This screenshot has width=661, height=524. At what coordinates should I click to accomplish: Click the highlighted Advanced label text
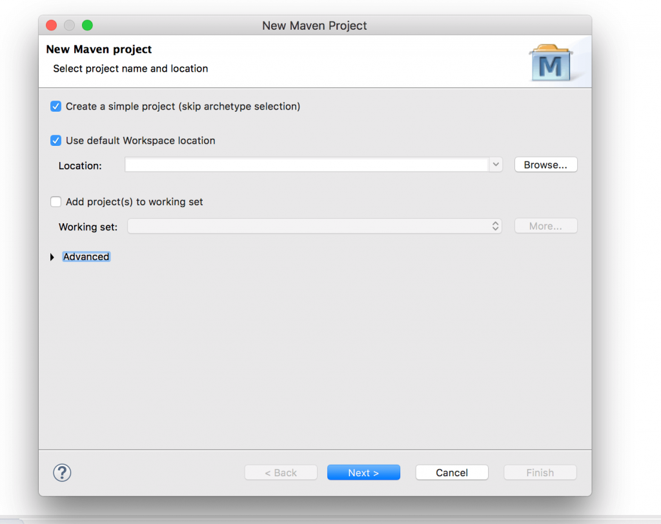point(86,257)
